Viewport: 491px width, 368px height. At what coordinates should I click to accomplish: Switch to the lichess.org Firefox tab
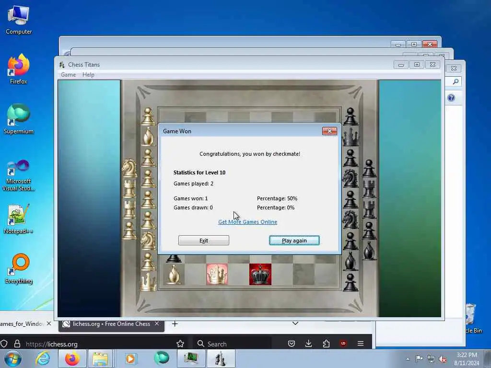[111, 324]
